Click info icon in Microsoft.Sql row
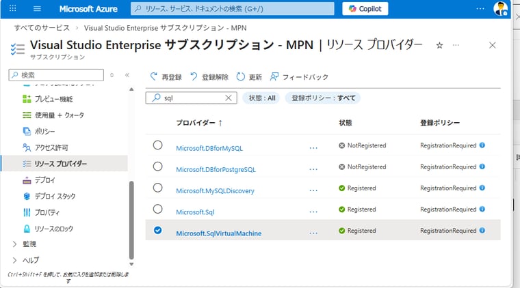This screenshot has width=520, height=288. [482, 209]
